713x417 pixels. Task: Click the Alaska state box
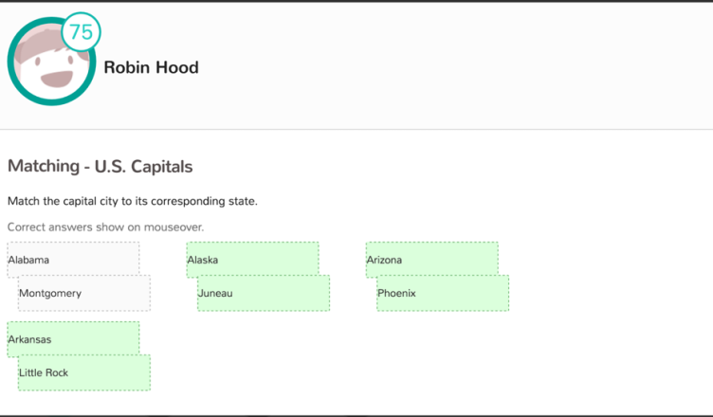click(253, 260)
